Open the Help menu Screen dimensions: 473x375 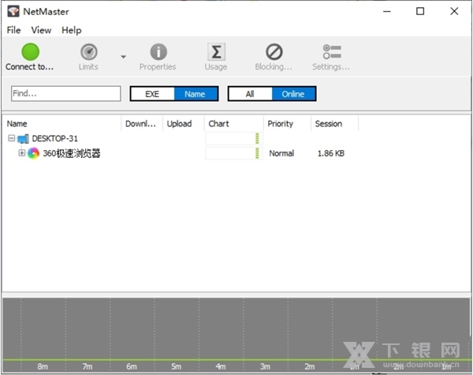click(72, 30)
